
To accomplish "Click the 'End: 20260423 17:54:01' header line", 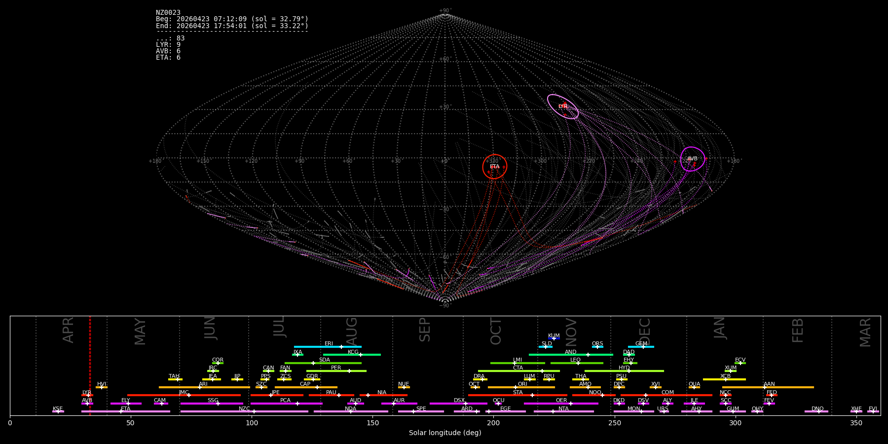I will tap(232, 26).
